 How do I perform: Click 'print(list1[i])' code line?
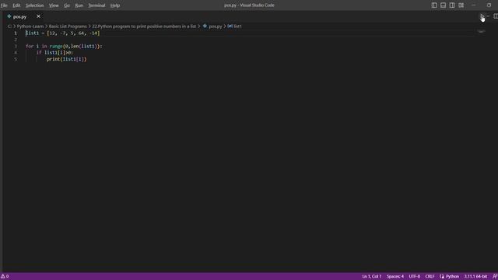pyautogui.click(x=66, y=59)
